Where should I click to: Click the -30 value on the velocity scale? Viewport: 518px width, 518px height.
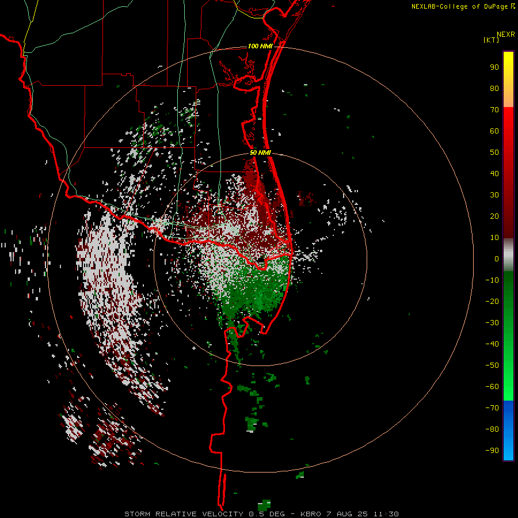pos(492,323)
